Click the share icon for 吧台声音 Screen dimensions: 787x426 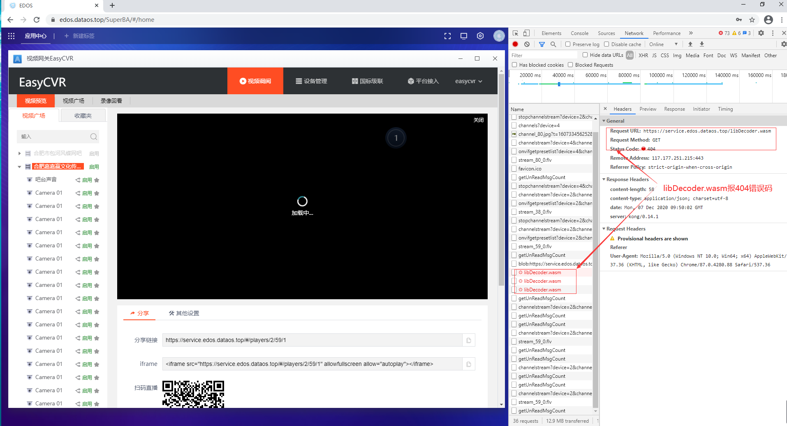coord(78,180)
